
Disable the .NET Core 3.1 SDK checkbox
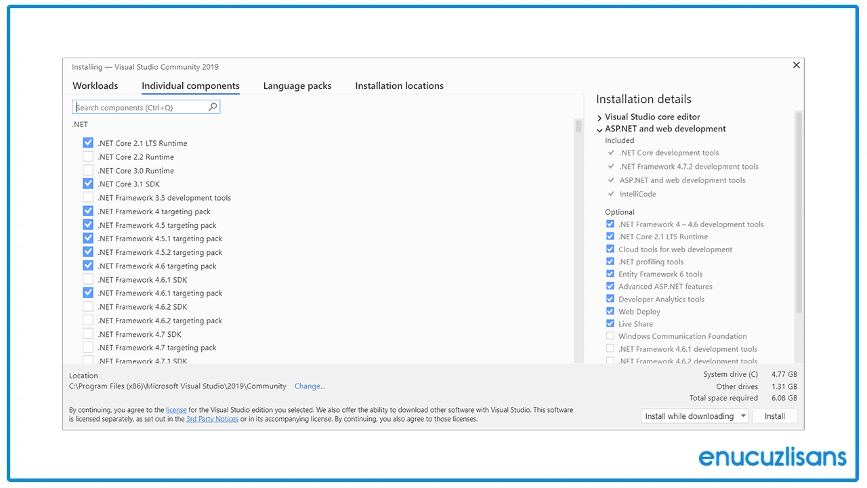[88, 184]
